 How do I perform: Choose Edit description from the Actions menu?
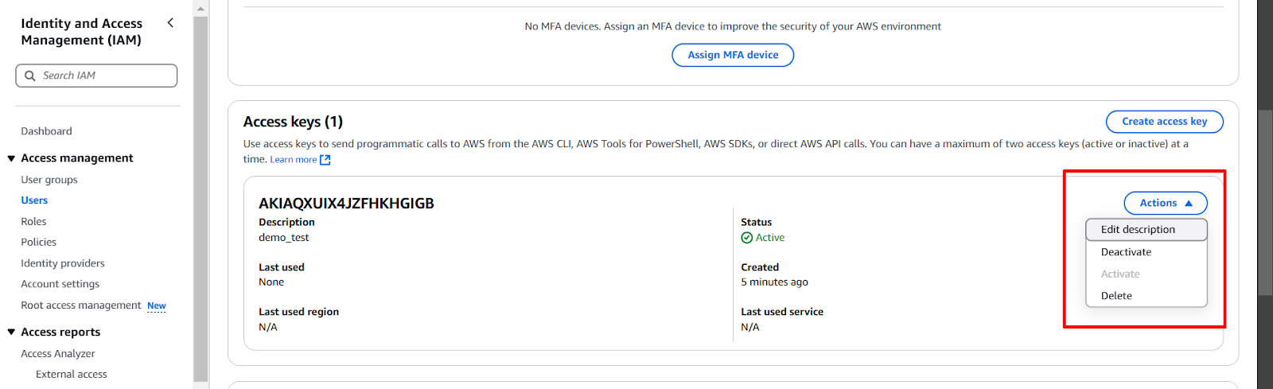point(1146,230)
